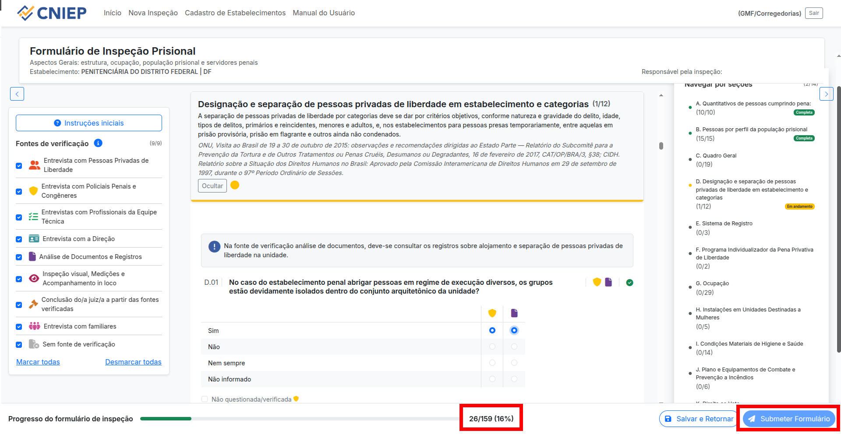Click the Desmarcar todas link
The image size is (841, 434).
click(x=133, y=362)
